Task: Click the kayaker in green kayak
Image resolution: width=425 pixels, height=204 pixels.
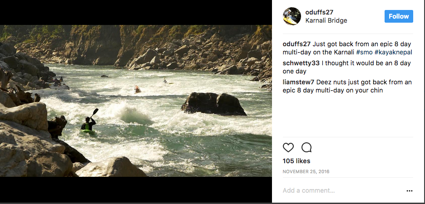Action: (x=88, y=126)
